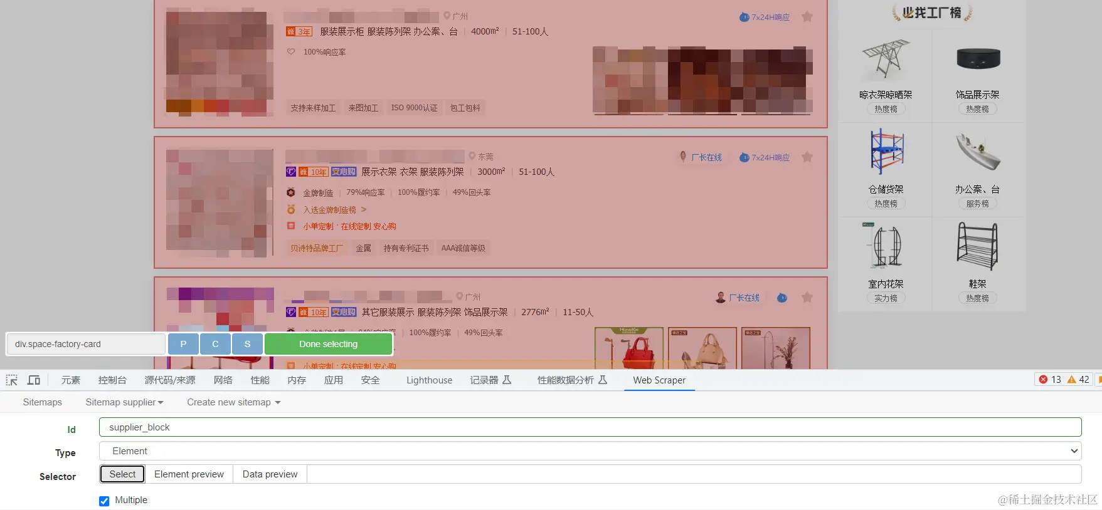This screenshot has height=510, width=1102.
Task: Click the div.space-factory-card selector field
Action: point(86,344)
